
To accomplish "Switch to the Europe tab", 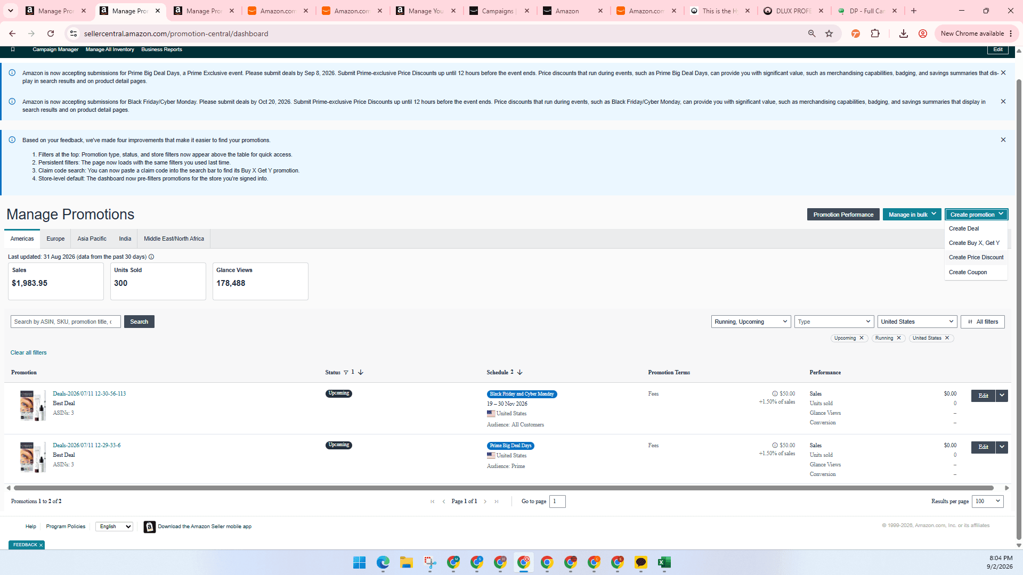I will pyautogui.click(x=55, y=239).
